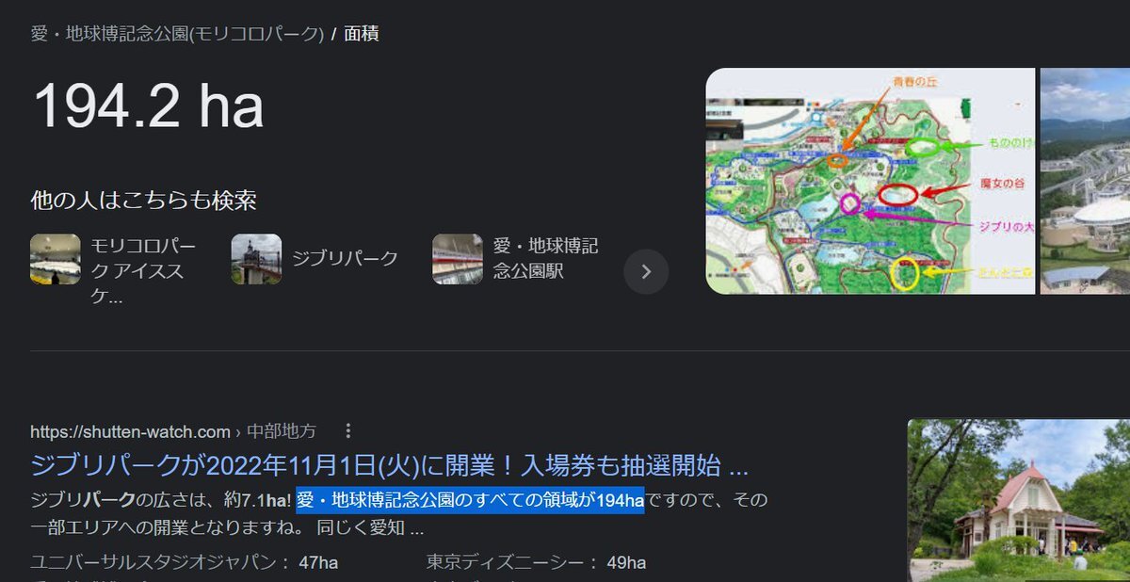
Task: Click the 愛・地球博記念公園(モリコロパーク) breadcrumb heading
Action: tap(177, 34)
